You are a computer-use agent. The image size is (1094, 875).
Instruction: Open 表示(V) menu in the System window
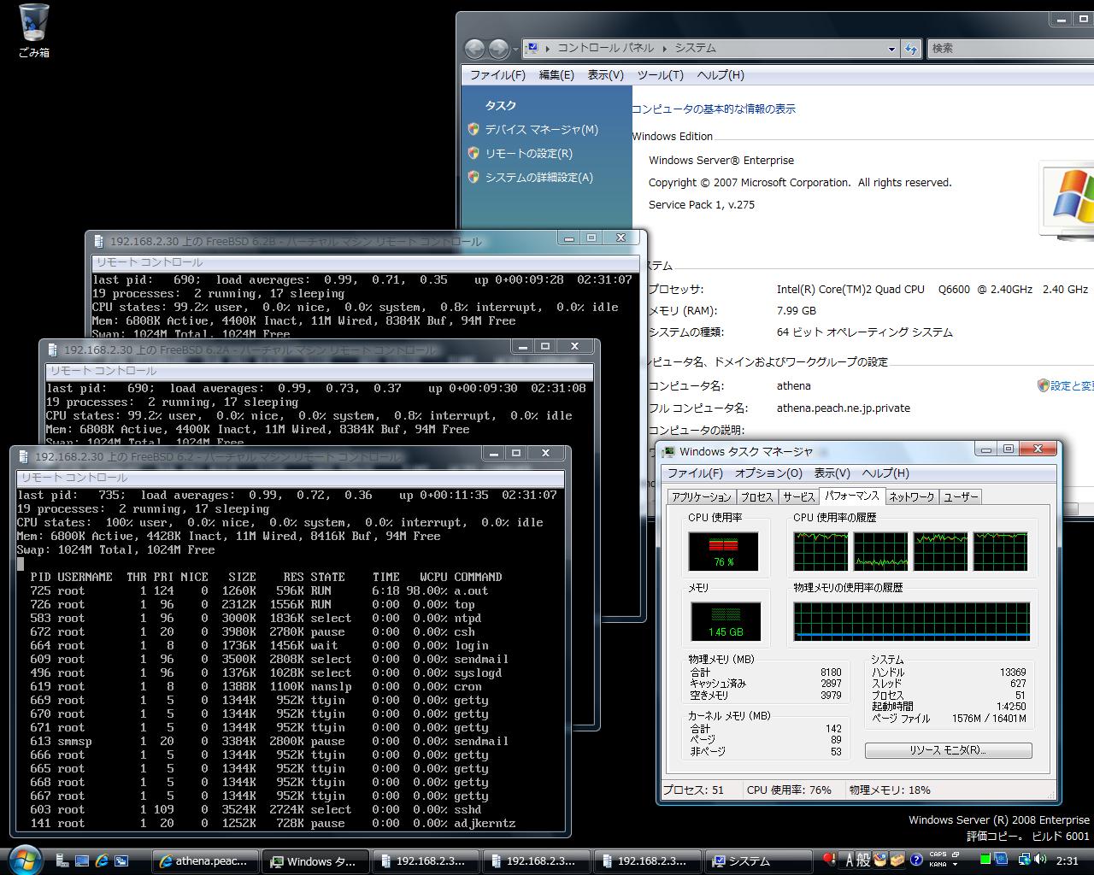tap(605, 74)
